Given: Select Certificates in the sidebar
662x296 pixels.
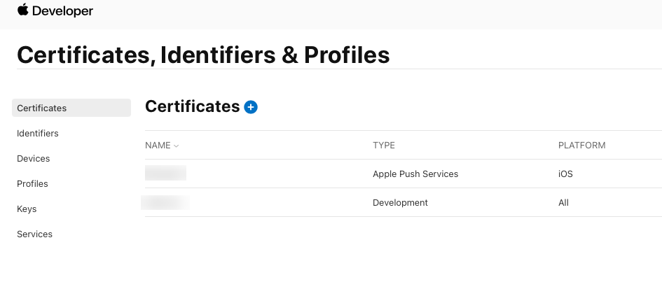Looking at the screenshot, I should (x=71, y=108).
